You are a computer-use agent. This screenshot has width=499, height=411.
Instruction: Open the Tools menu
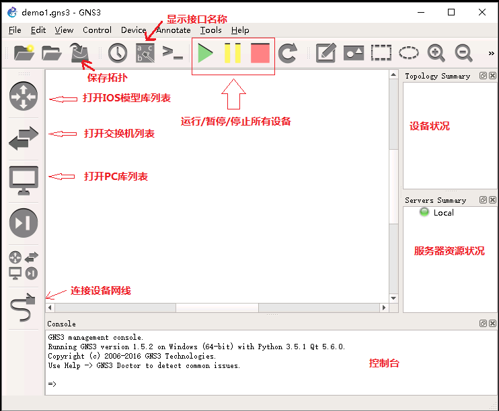coord(210,30)
